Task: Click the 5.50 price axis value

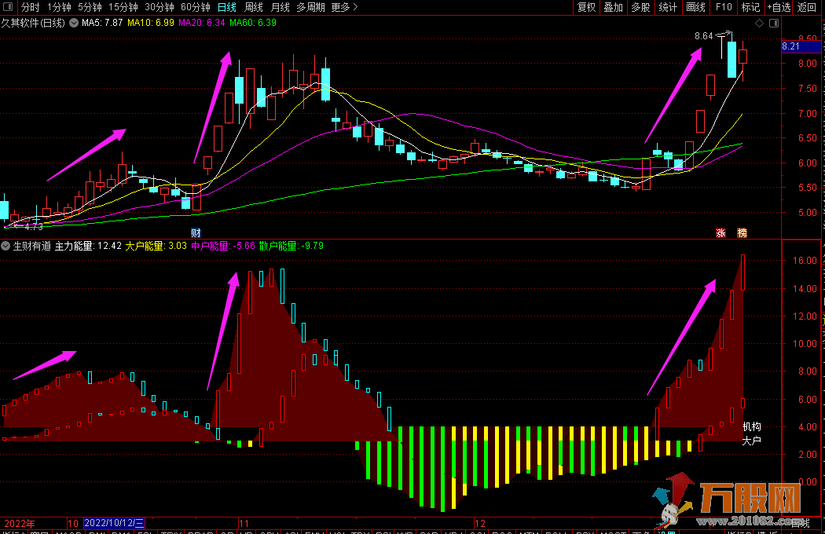Action: click(x=808, y=188)
